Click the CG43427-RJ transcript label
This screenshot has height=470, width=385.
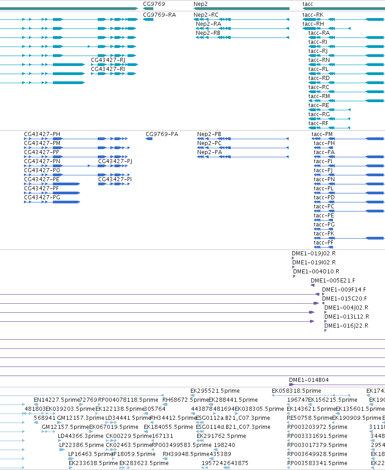coord(108,60)
